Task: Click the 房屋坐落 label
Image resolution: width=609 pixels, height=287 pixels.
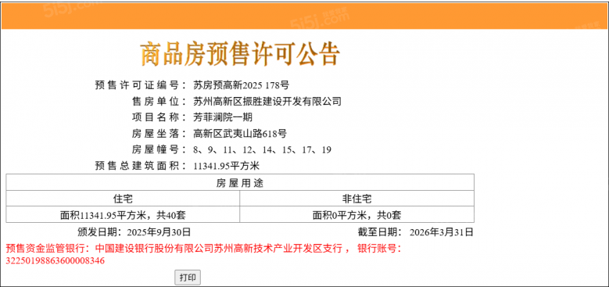Action: [x=159, y=134]
